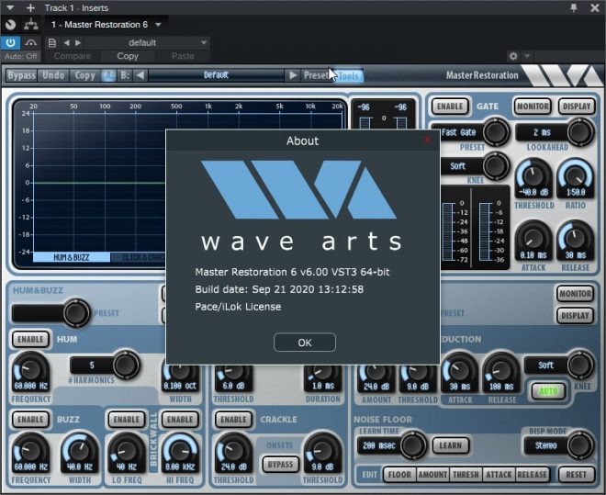Open the Preset menu
Screen dimensions: 606x495
315,75
